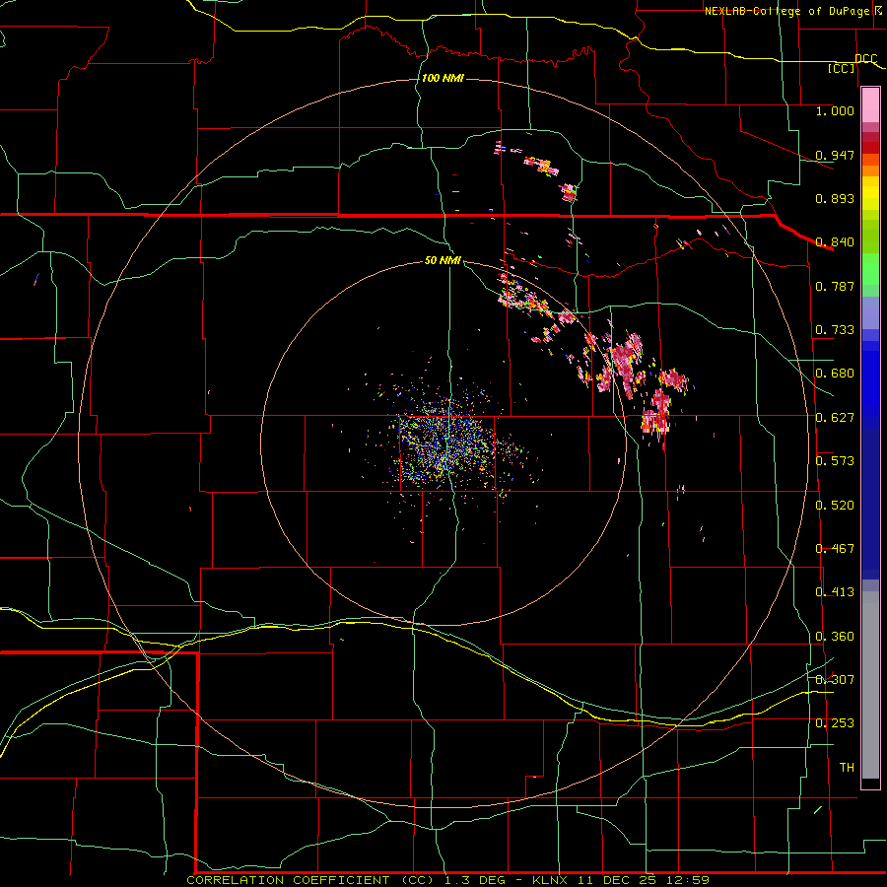
Task: Pick the bright green color bar segment
Action: [x=870, y=269]
